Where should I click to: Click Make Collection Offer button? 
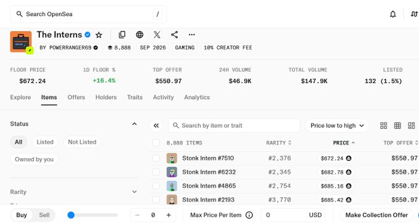(x=376, y=215)
